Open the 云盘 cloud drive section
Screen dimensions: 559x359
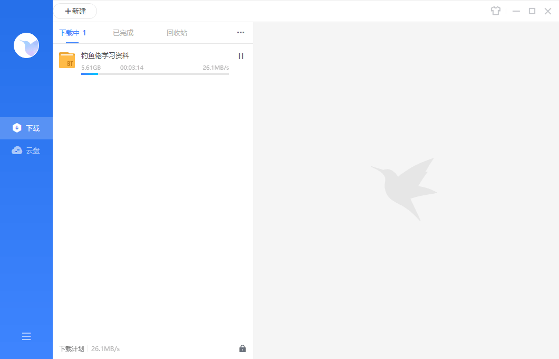(26, 150)
